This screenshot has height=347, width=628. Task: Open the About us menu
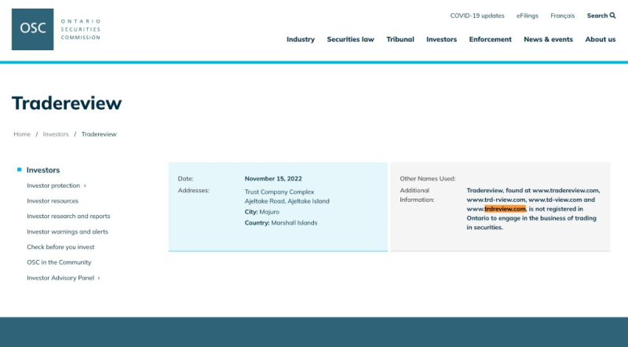click(x=601, y=39)
